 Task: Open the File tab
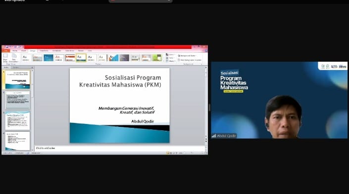point(6,51)
